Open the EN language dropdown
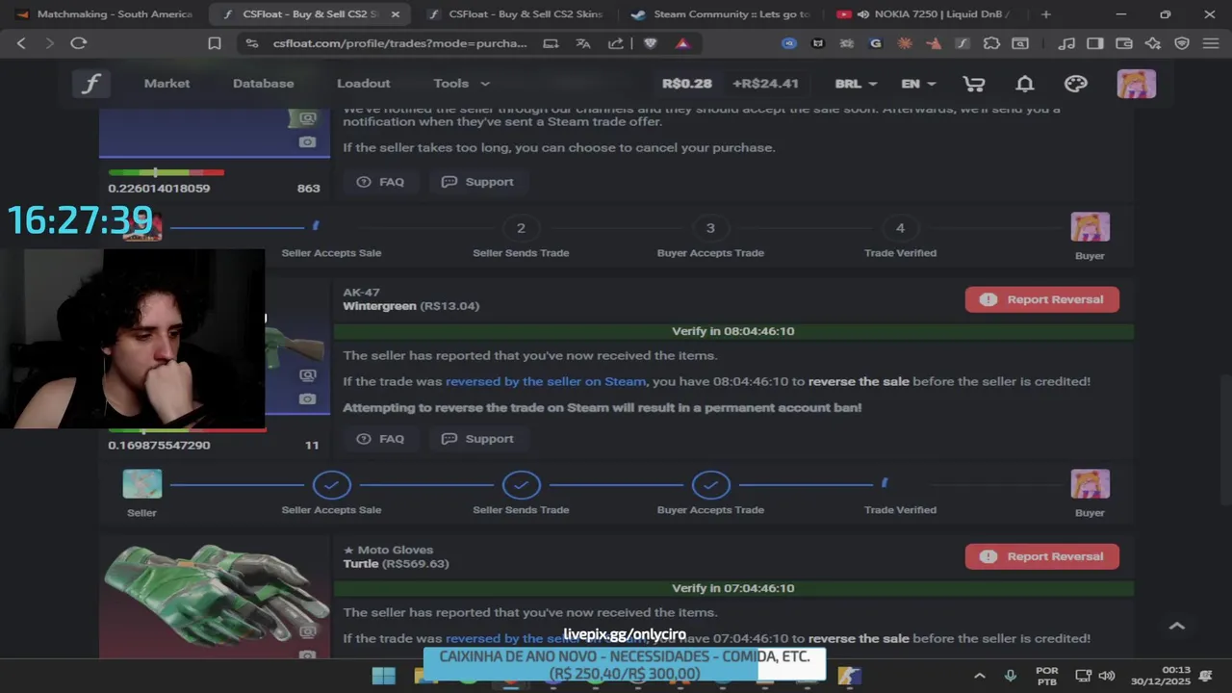1232x693 pixels. (x=918, y=84)
